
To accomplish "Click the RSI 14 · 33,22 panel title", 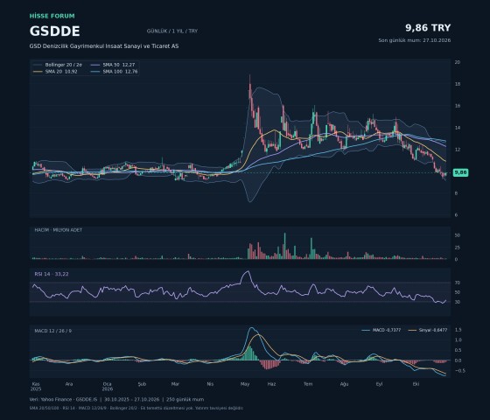I will (x=52, y=274).
